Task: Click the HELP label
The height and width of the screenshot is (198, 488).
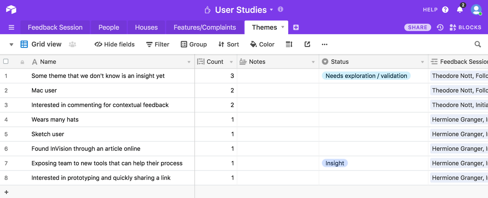Action: coord(430,10)
